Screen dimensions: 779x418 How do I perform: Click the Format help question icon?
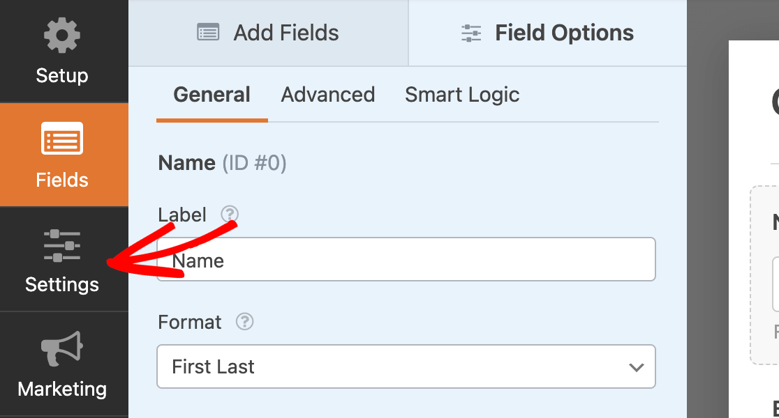click(x=244, y=322)
